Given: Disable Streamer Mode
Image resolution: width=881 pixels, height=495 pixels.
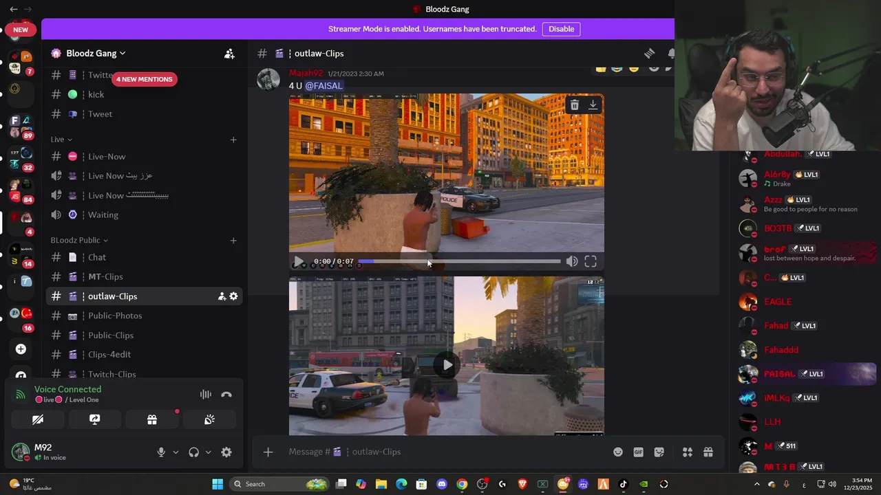Looking at the screenshot, I should (x=561, y=29).
